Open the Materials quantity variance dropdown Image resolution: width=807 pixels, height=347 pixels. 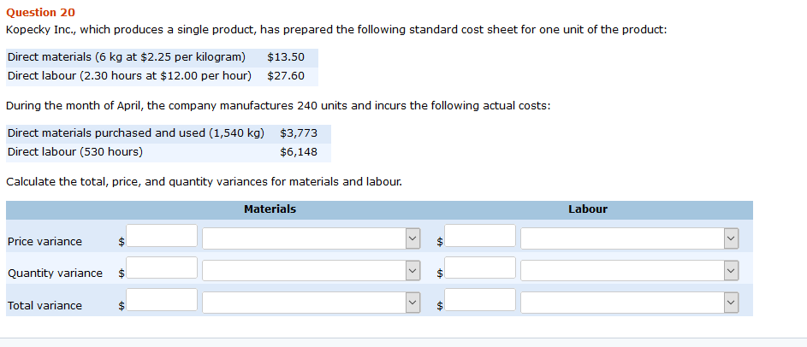pyautogui.click(x=312, y=270)
